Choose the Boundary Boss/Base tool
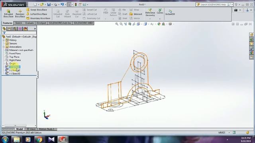 pos(38,18)
